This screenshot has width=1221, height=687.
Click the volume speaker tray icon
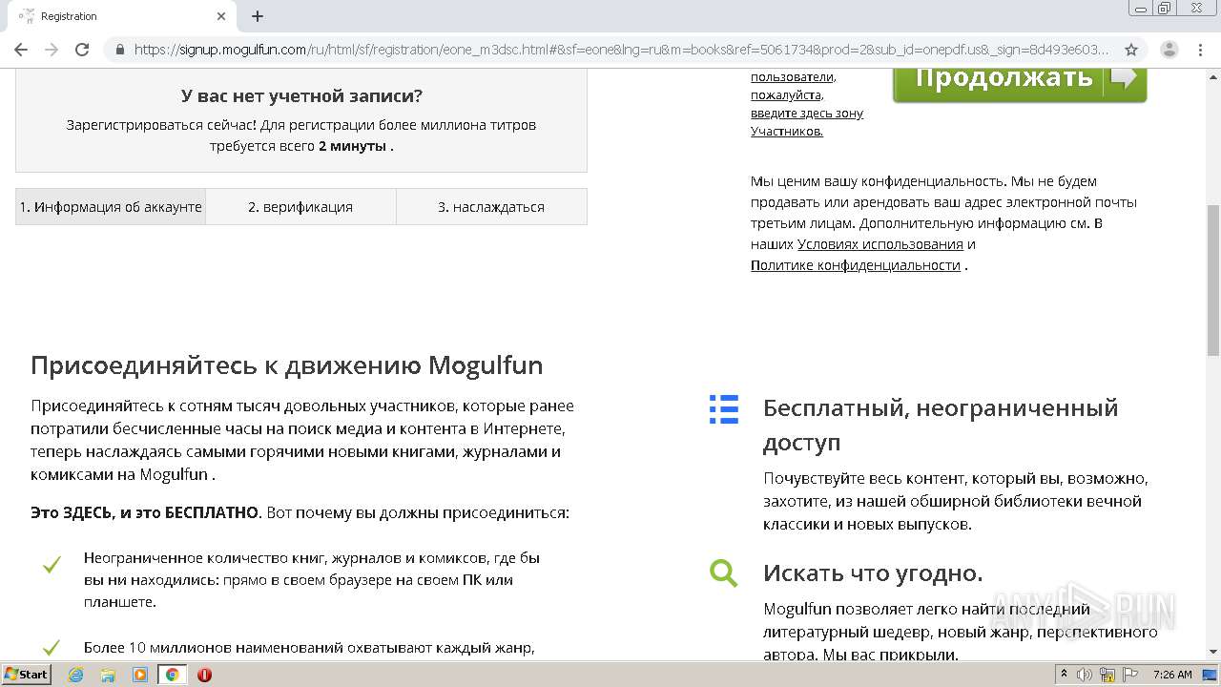click(1085, 675)
